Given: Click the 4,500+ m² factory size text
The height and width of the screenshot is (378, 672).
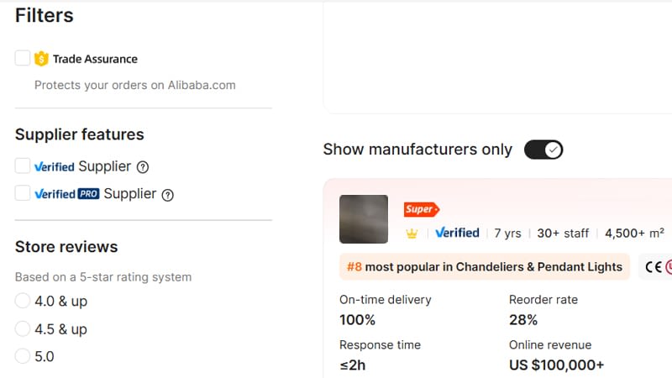Looking at the screenshot, I should (634, 233).
